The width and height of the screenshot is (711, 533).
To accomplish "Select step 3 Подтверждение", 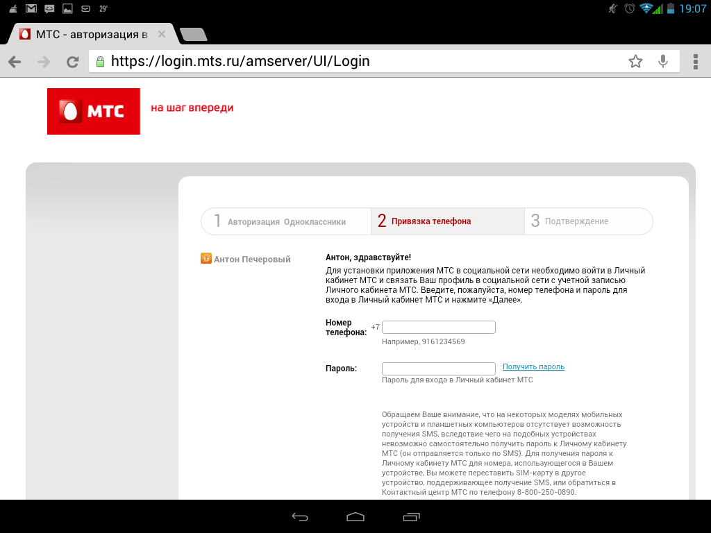I will tap(589, 221).
